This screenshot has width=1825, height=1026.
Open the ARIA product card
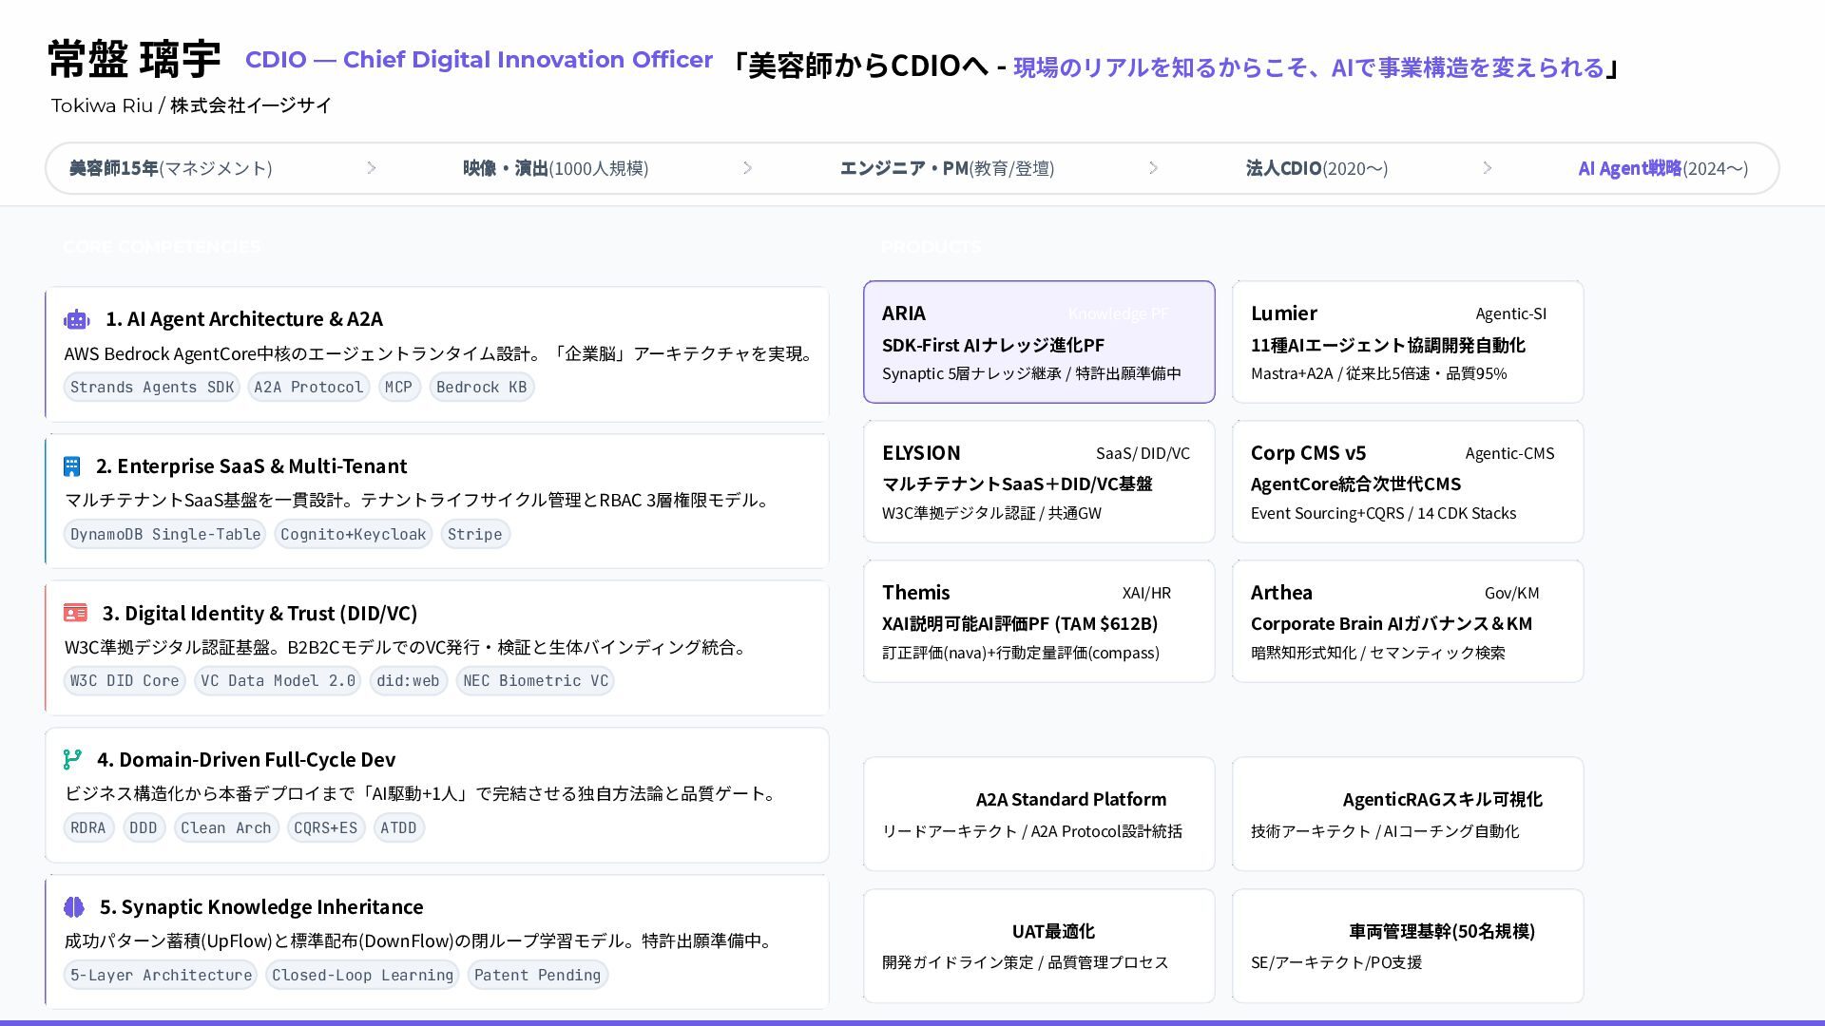pos(1038,342)
